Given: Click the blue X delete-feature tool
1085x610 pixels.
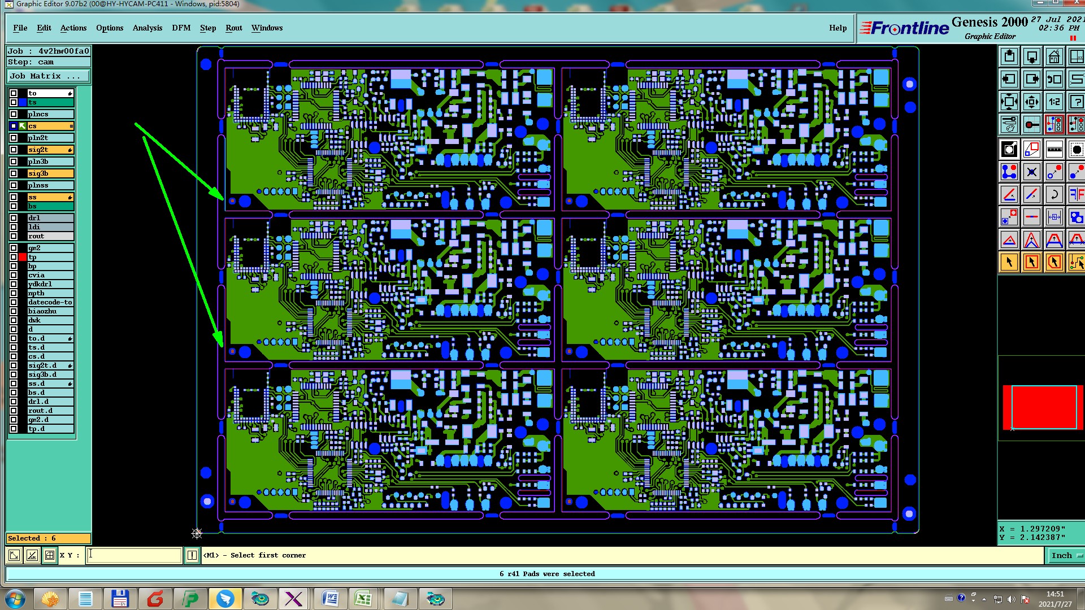Looking at the screenshot, I should coord(1032,172).
